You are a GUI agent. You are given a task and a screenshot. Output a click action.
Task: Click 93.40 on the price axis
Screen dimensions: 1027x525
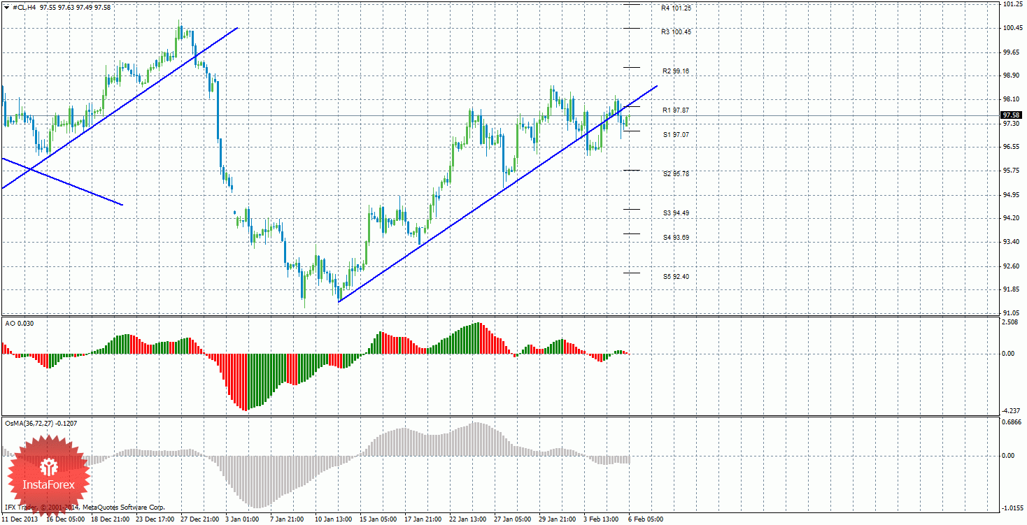tap(1011, 242)
